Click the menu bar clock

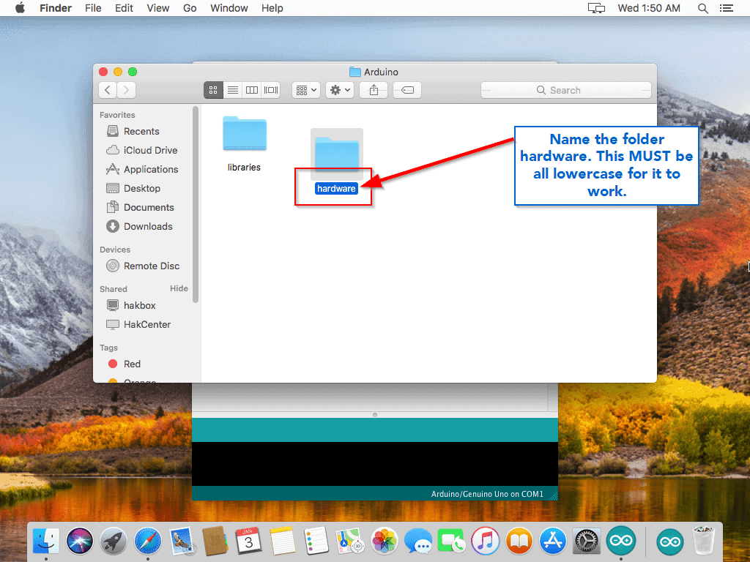(x=649, y=8)
